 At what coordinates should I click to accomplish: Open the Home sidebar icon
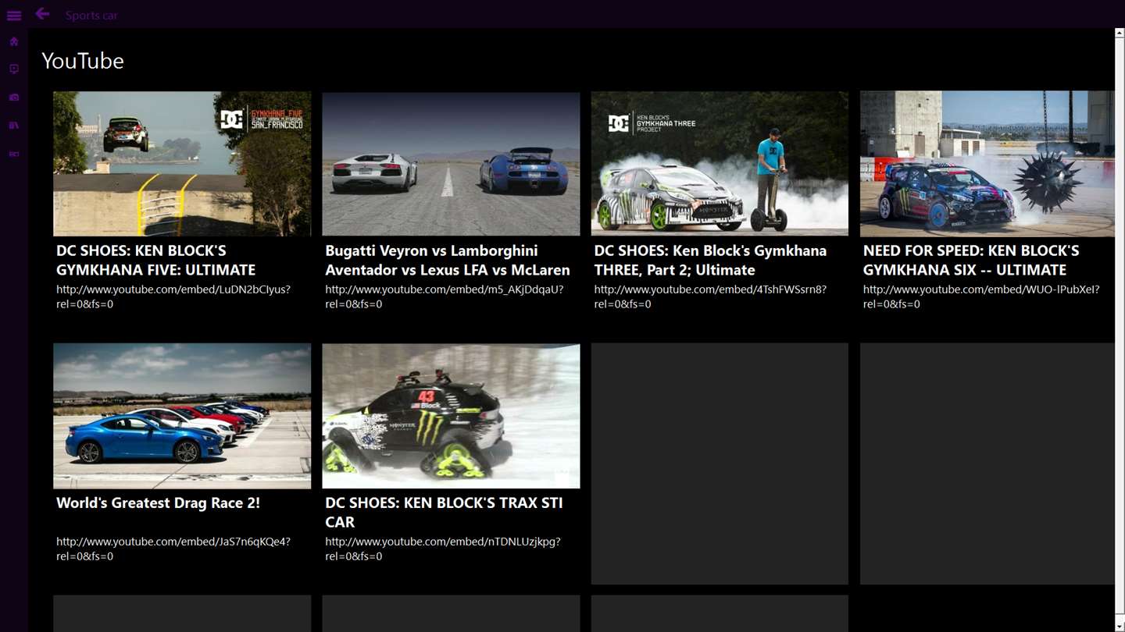point(14,41)
